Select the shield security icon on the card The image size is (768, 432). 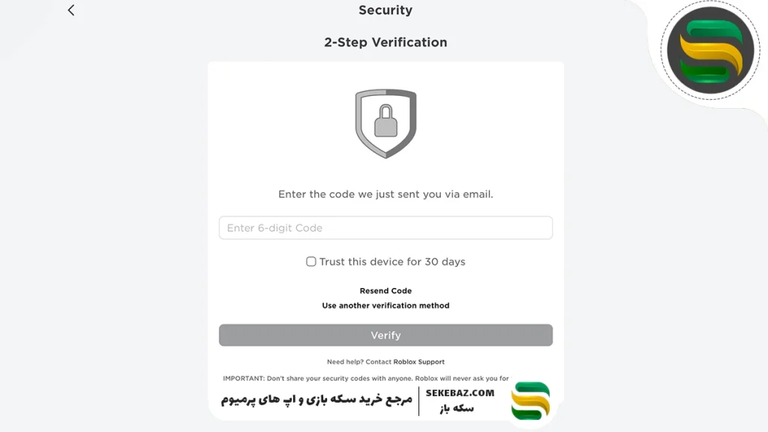click(385, 121)
